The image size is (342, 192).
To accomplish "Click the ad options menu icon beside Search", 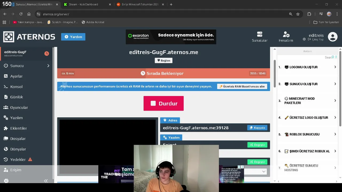I will coord(336,57).
